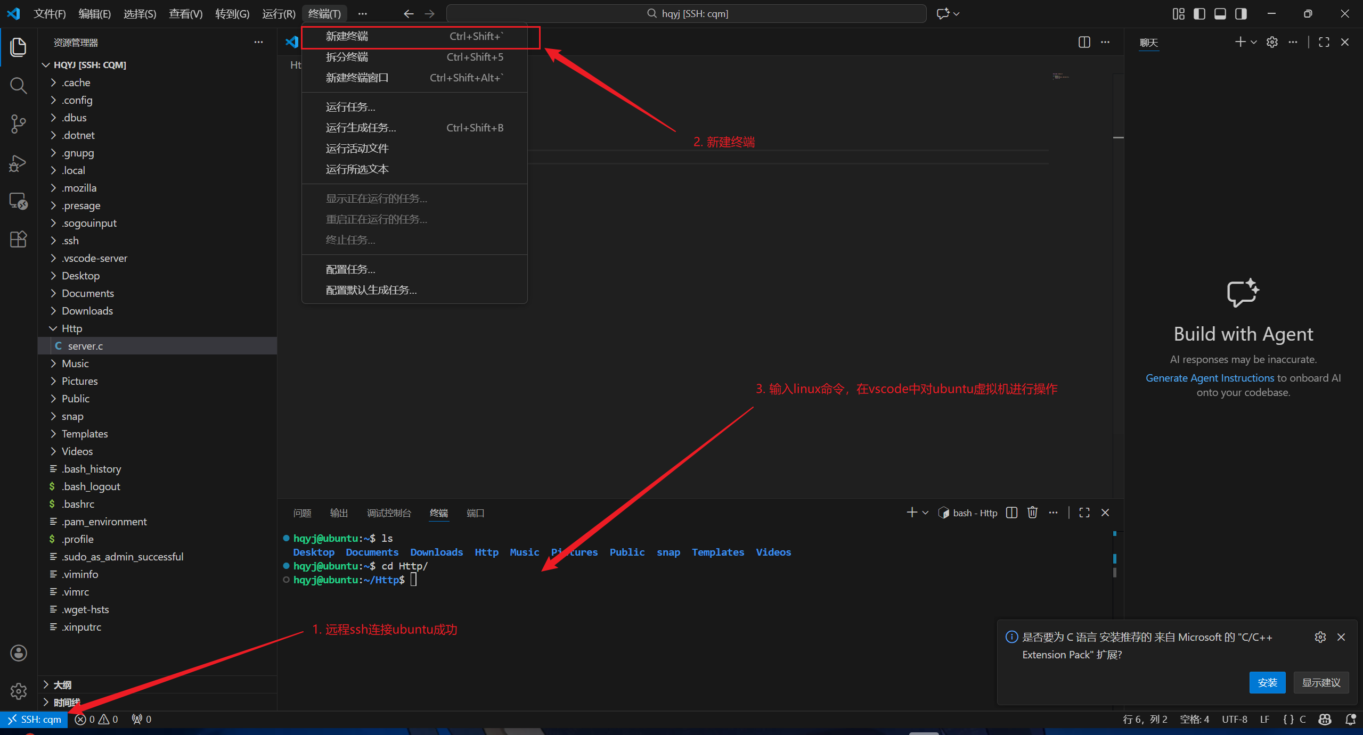Open Generate Agent Instructions link

pos(1210,378)
